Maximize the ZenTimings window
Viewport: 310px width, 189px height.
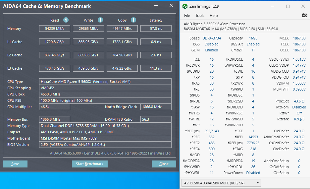point(288,6)
